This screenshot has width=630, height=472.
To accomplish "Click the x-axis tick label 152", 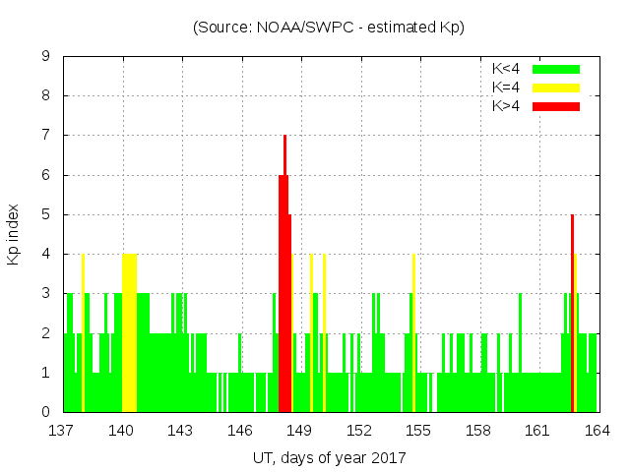I will click(x=359, y=431).
